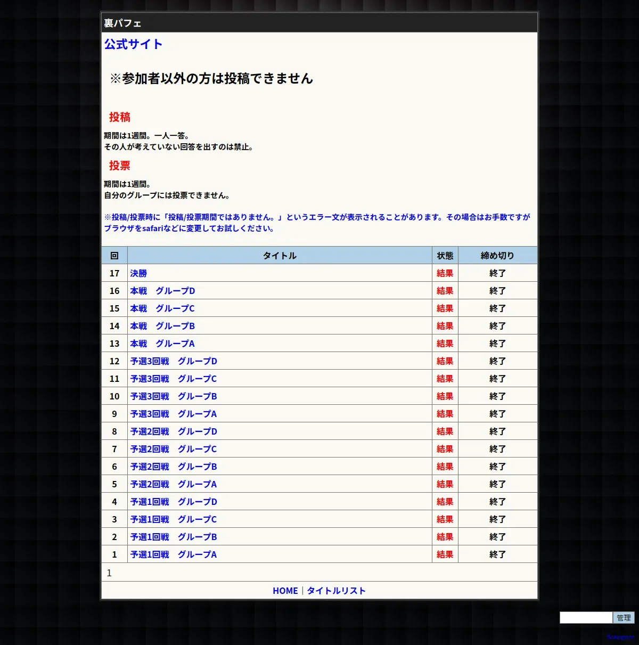The height and width of the screenshot is (645, 639).
Task: Click the 裏パフェ page title
Action: (122, 23)
